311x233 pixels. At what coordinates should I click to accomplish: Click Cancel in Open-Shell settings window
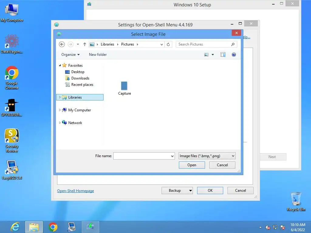[241, 191]
